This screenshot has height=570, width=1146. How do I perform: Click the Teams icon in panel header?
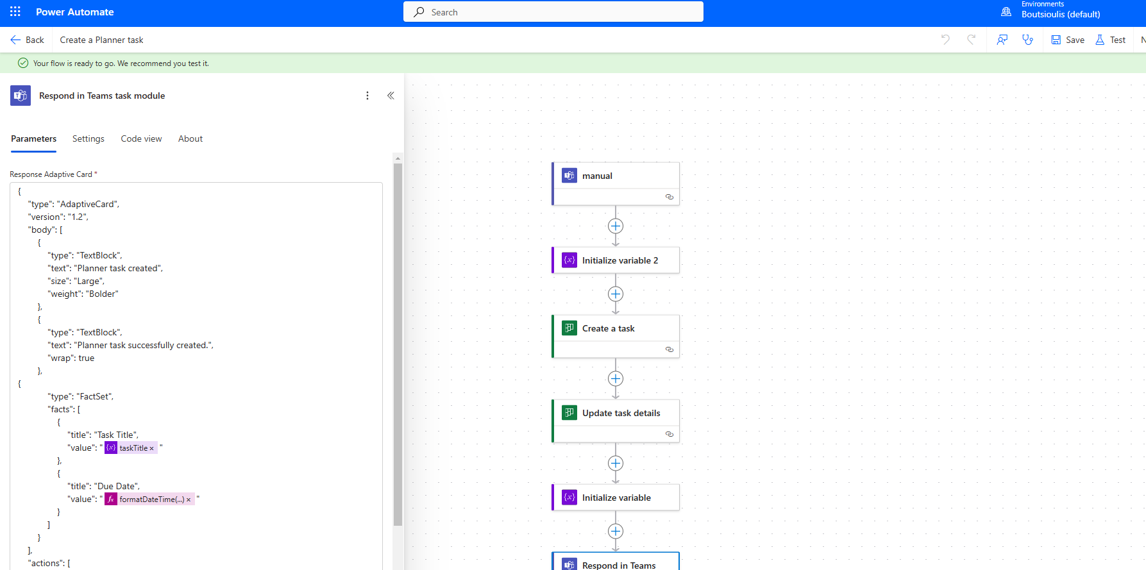(x=21, y=96)
